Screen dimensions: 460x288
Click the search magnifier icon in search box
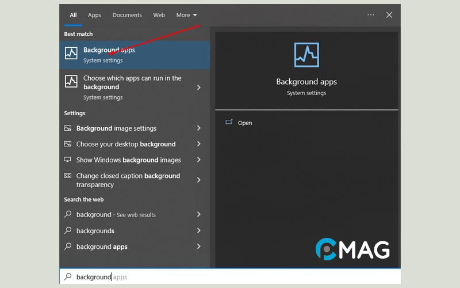coord(68,277)
